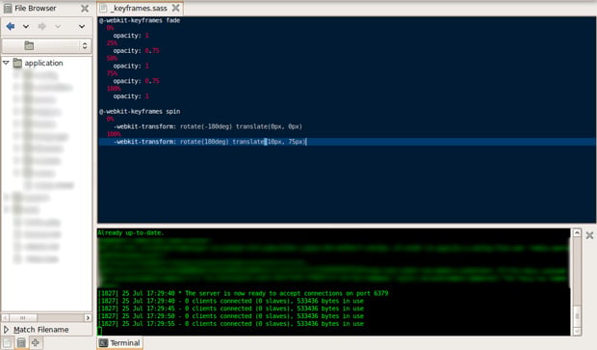Open the back history dropdown arrow
Viewport: 597px width, 350px height.
pyautogui.click(x=26, y=26)
